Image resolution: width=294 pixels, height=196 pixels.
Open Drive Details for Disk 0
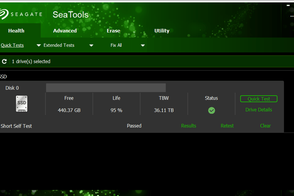point(258,110)
